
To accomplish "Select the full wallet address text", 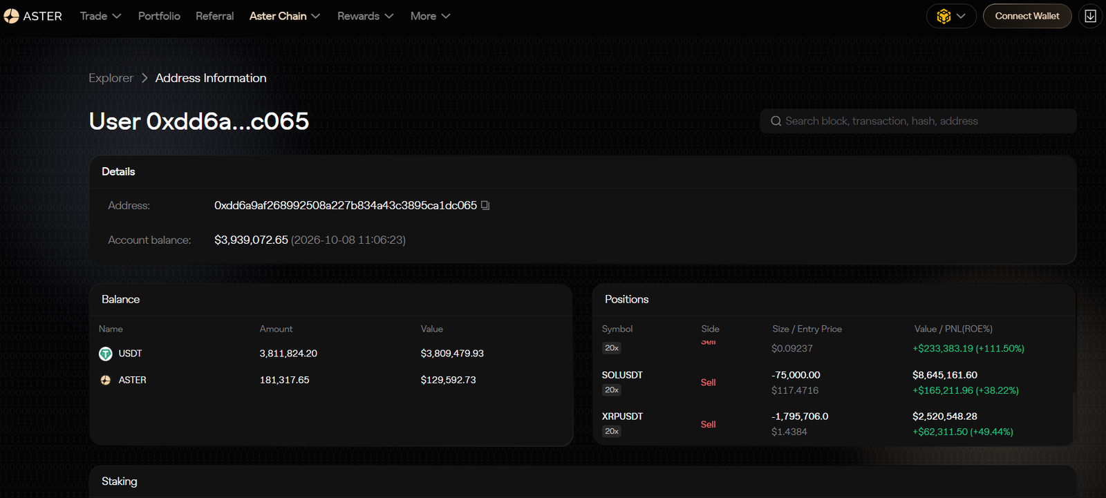I will pos(346,205).
